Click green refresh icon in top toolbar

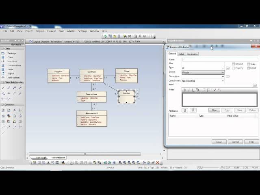(x=106, y=36)
